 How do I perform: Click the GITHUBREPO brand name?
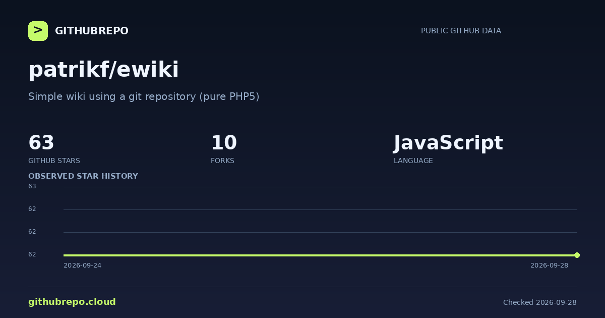click(x=92, y=31)
